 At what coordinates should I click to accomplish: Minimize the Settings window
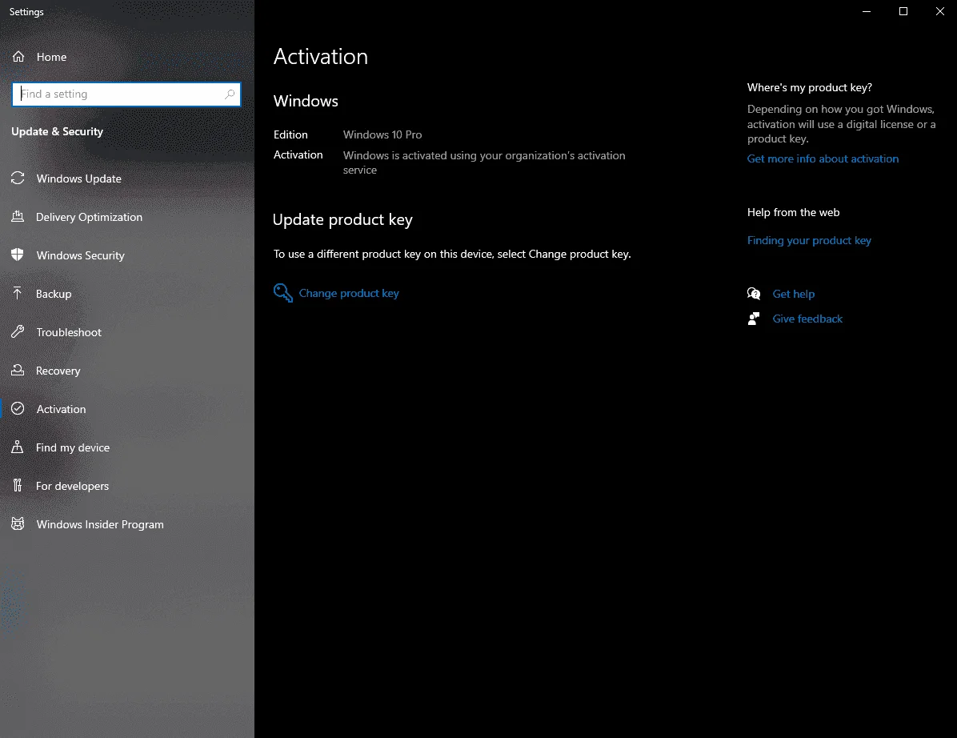867,11
